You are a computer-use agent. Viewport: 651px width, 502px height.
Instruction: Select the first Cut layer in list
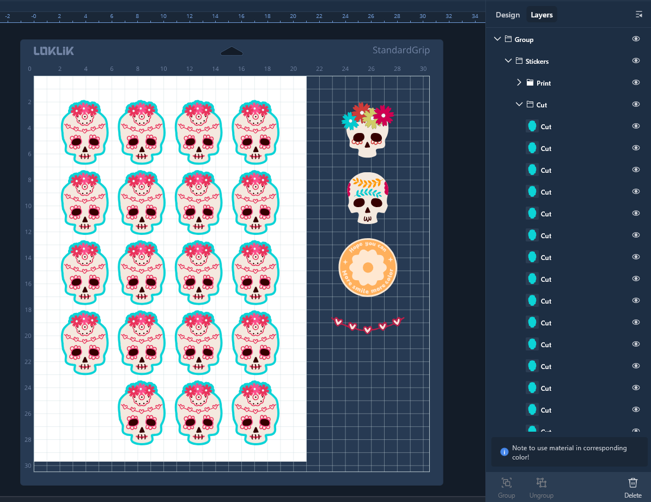click(546, 126)
